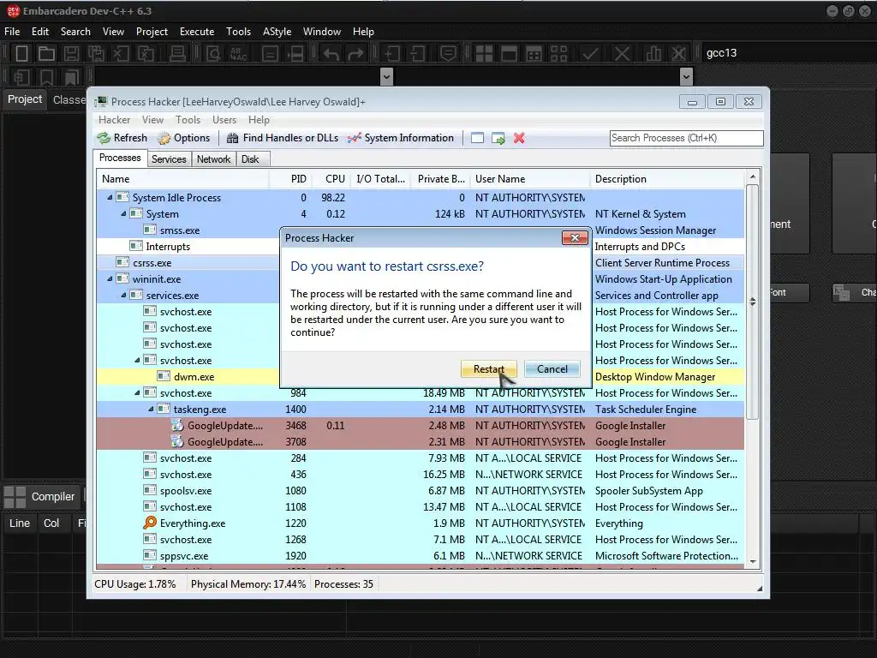Open Options in Process Hacker toolbar

(x=184, y=138)
